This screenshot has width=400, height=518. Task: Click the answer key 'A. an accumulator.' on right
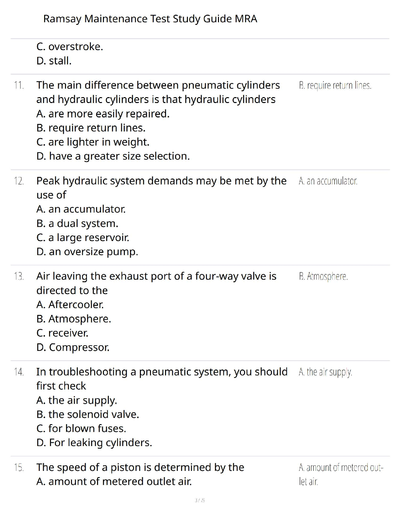328,181
